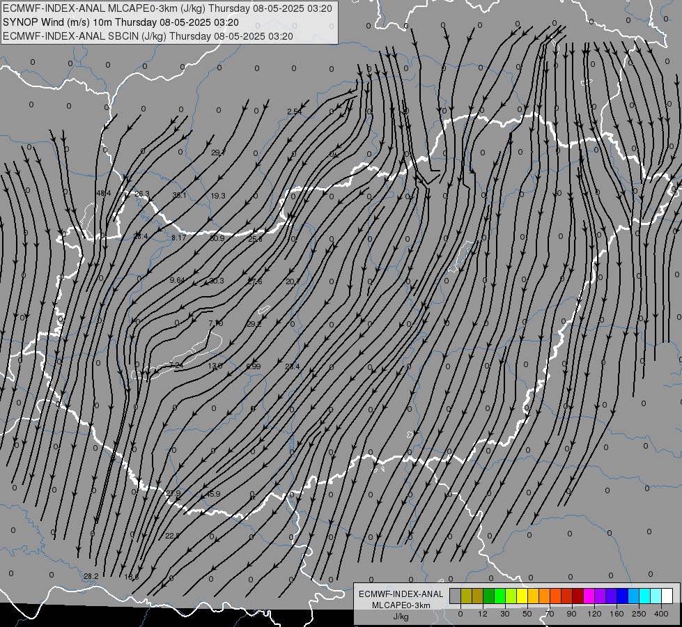Click the map value '30.3'

tap(217, 281)
